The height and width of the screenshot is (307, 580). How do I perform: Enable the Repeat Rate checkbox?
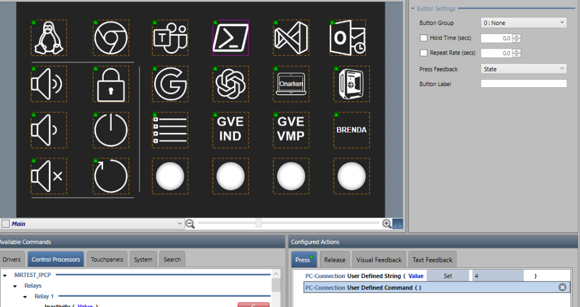tap(424, 53)
